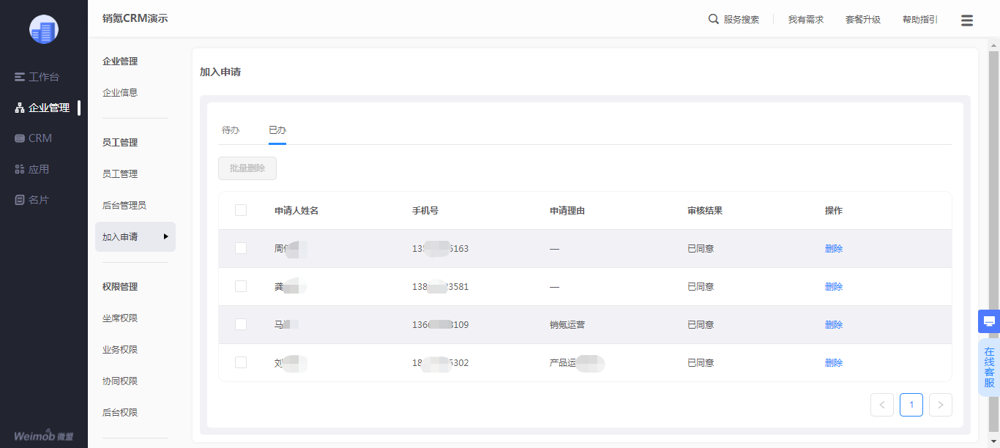
Task: Delete the row with phone ending 3581
Action: tap(834, 287)
